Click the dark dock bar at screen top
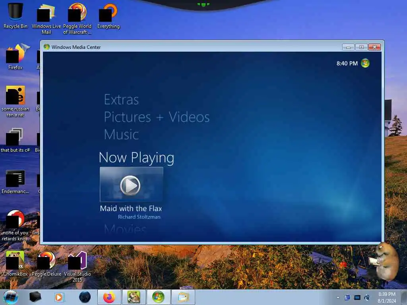The height and width of the screenshot is (305, 407). click(203, 5)
